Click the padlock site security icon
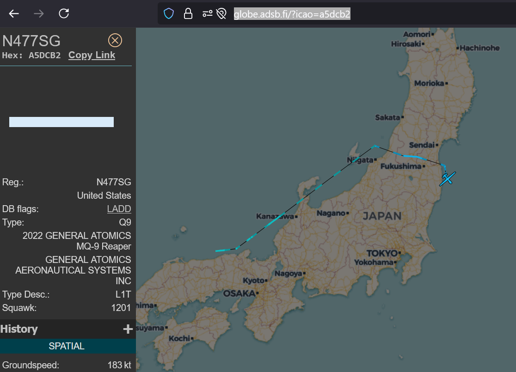Viewport: 516px width, 372px height. click(x=188, y=14)
